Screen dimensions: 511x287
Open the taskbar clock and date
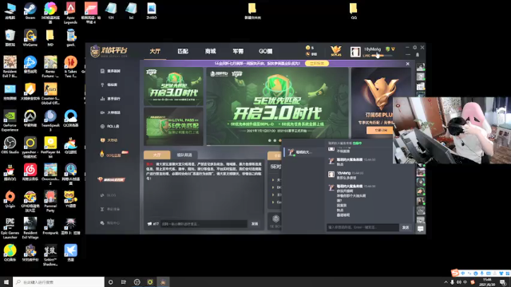(488, 281)
